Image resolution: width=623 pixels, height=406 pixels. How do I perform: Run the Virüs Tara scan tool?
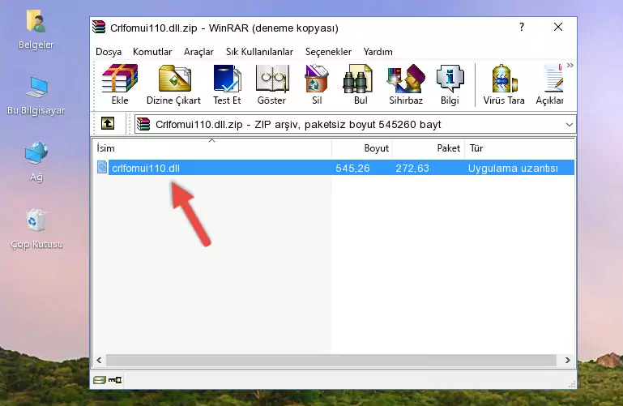[x=504, y=79]
